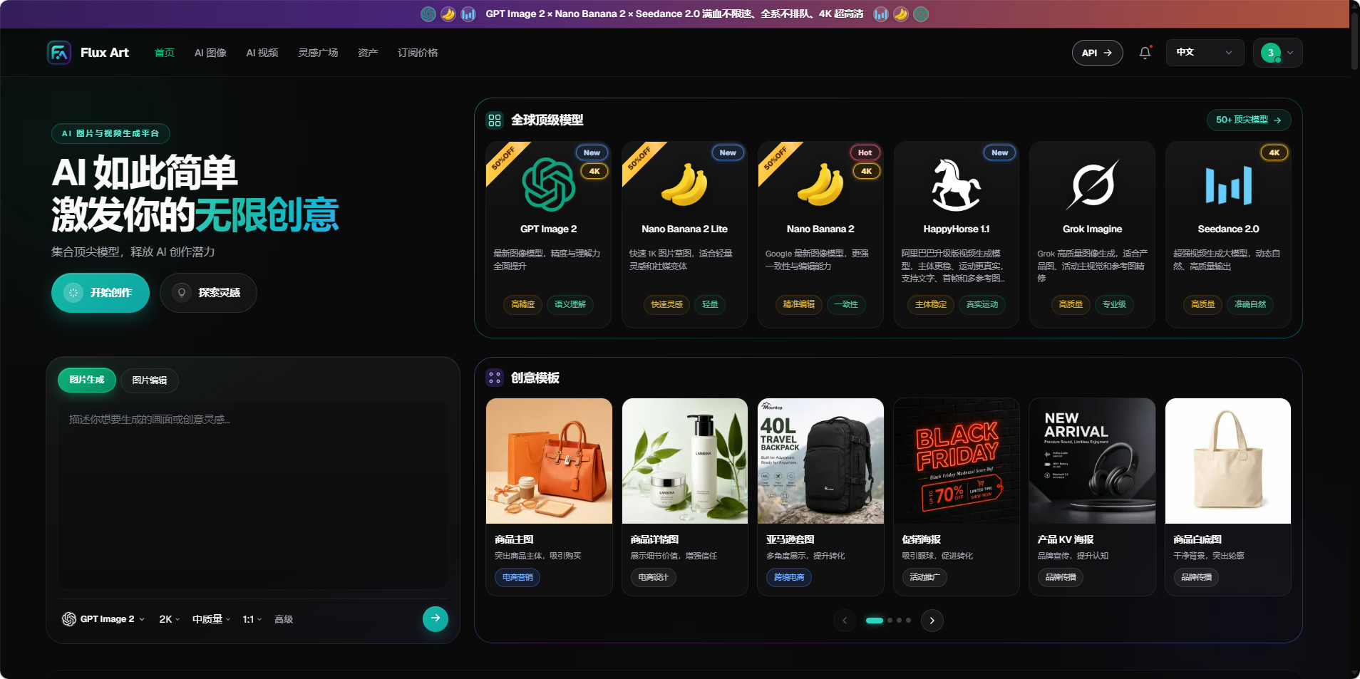1360x679 pixels.
Task: Click the 4K badge on GPT Image 2
Action: (594, 171)
